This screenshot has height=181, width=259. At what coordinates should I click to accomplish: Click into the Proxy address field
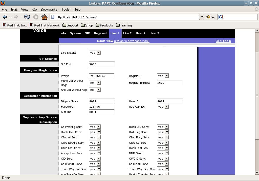[101, 76]
